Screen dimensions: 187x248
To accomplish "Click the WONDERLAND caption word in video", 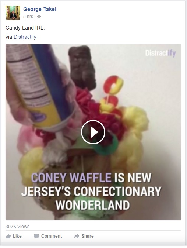I will [x=93, y=205].
